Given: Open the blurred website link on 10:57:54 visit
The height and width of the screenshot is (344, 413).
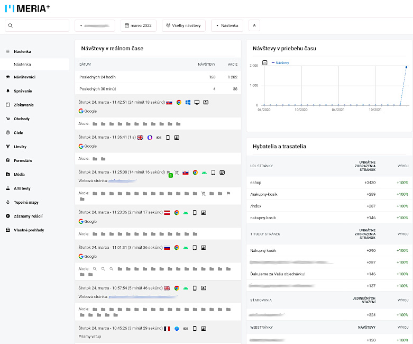Looking at the screenshot, I should pos(143,297).
